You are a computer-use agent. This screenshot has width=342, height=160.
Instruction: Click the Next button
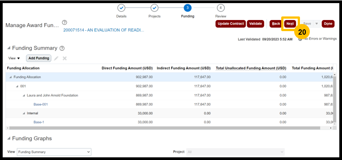click(x=290, y=24)
